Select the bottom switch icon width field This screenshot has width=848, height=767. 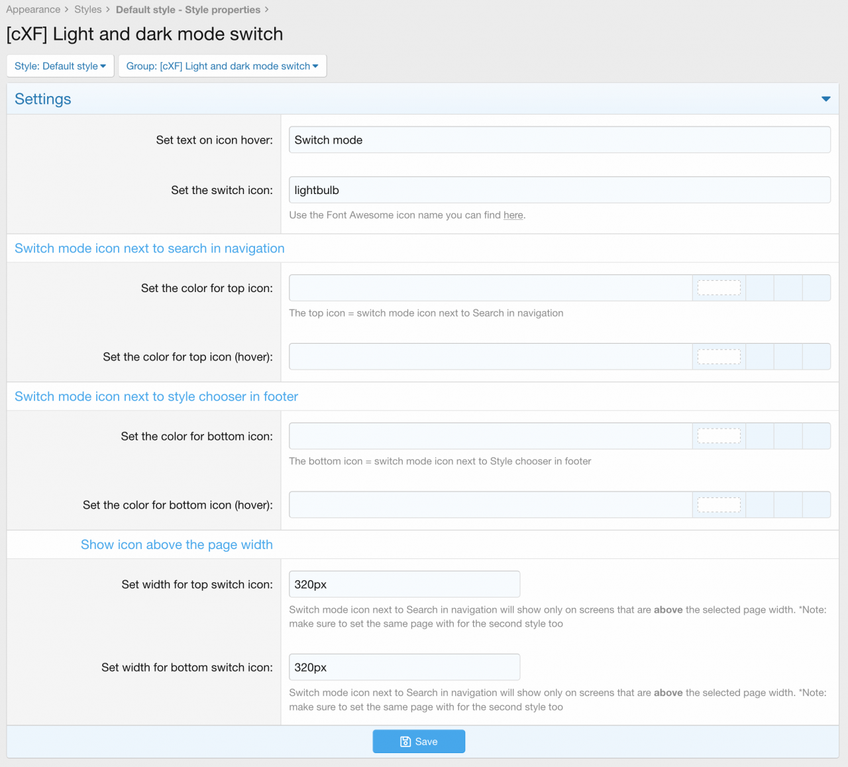404,667
